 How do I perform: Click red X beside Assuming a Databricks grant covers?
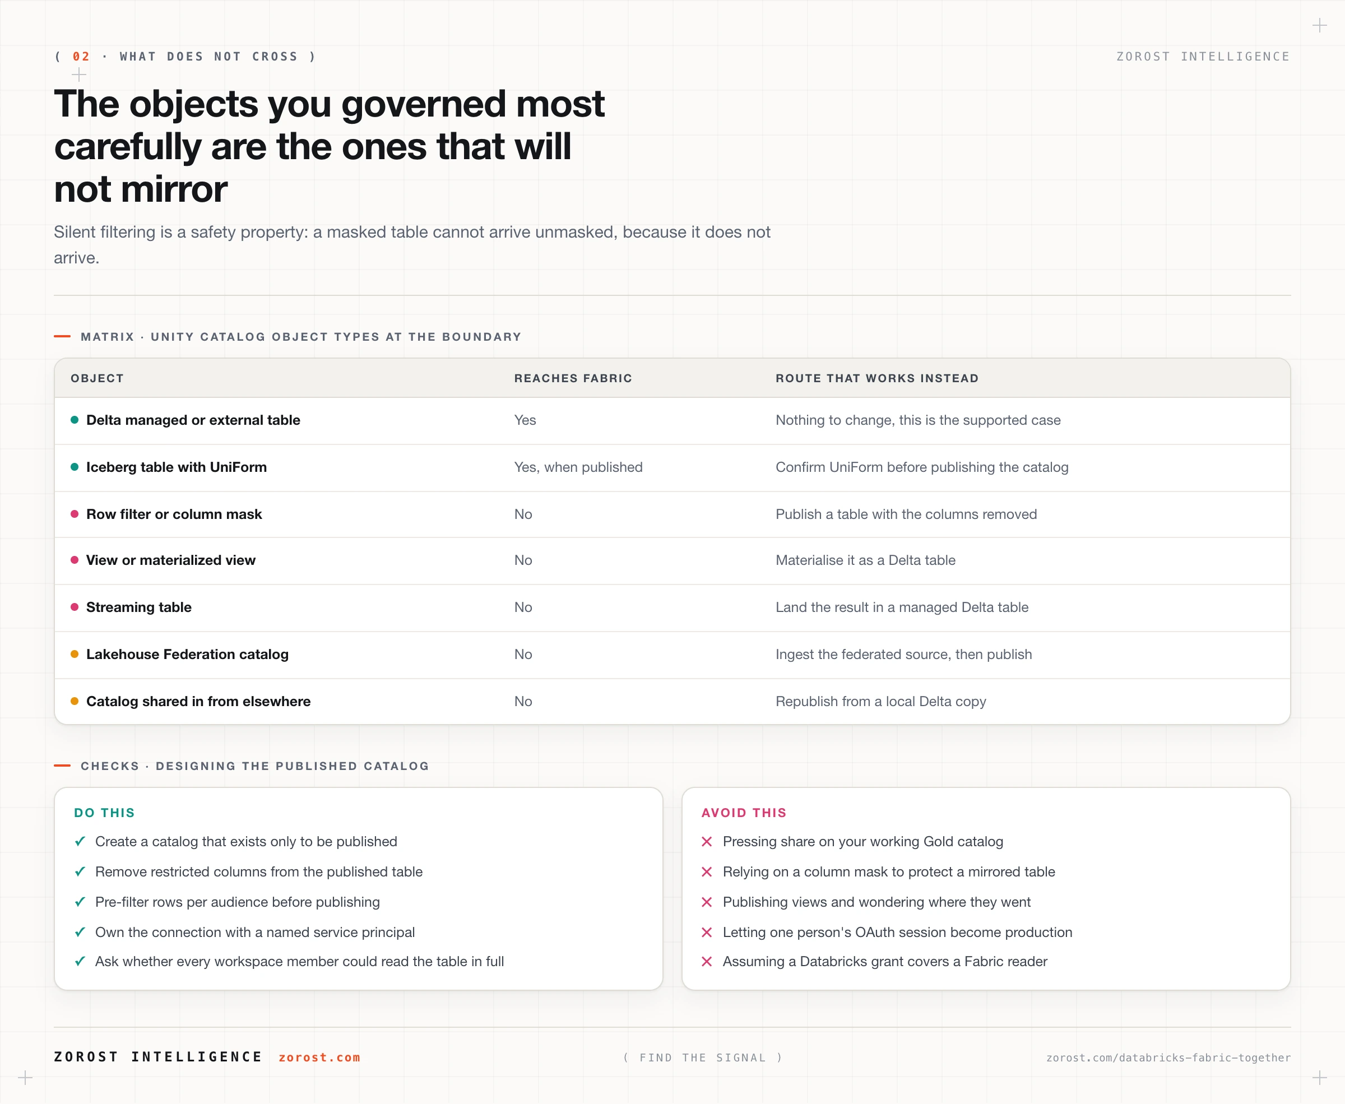click(707, 962)
